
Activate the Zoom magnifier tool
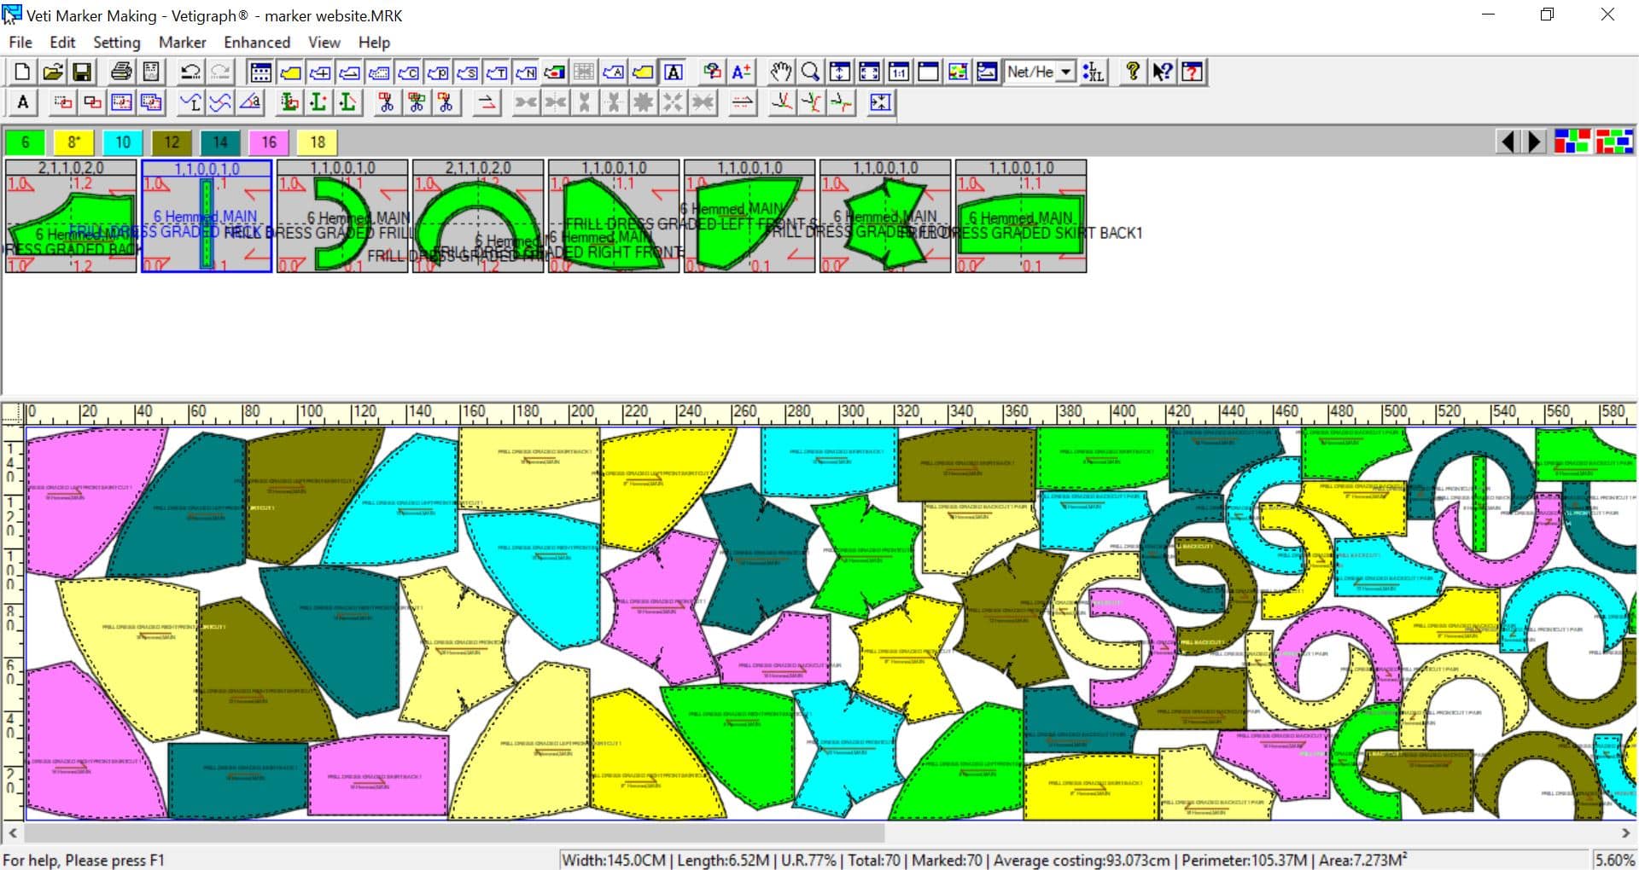(811, 72)
